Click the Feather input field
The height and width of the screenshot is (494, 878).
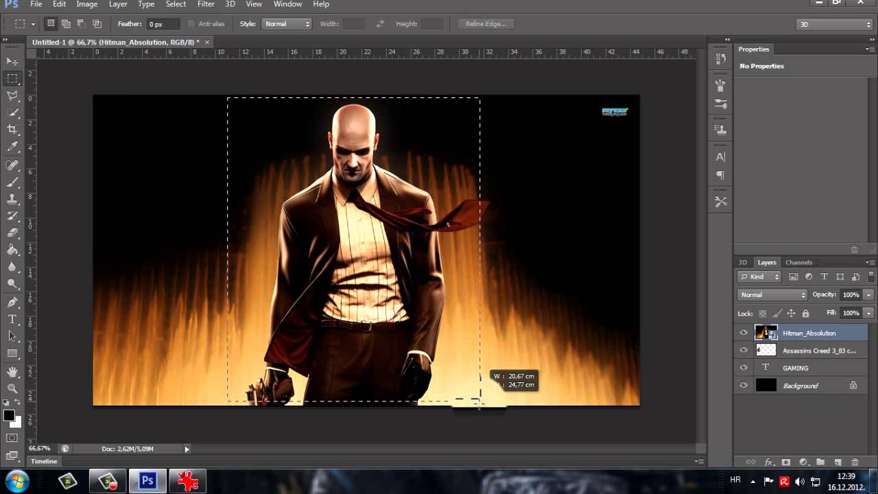coord(163,24)
